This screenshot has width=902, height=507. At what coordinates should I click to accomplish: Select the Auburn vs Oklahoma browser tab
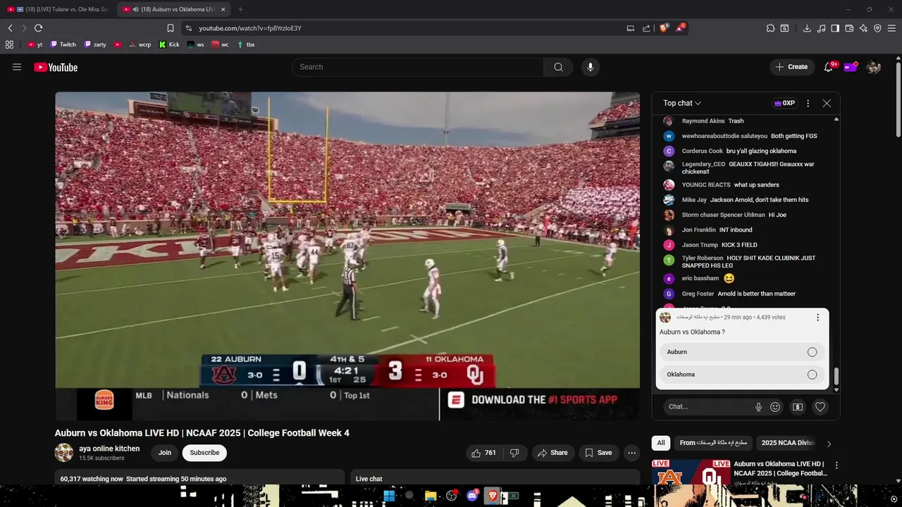click(x=173, y=9)
